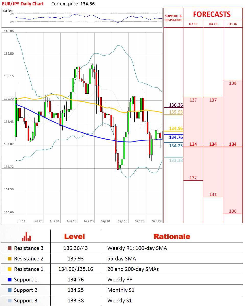Click the 'Current price: 134.56' text
This screenshot has height=306, width=245.
point(73,4)
